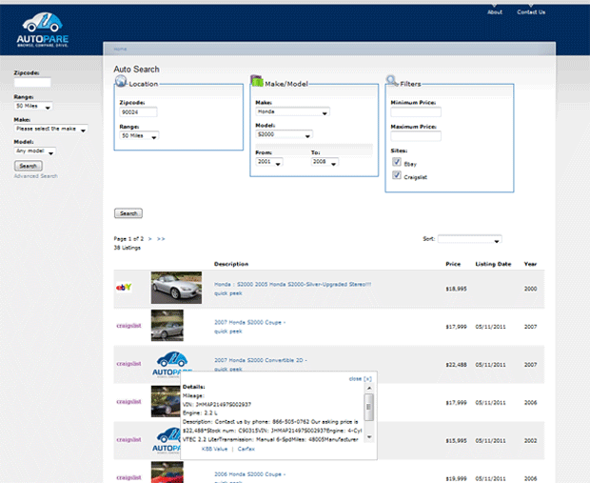Click the Filters magnifier icon
Screen dimensions: 590x483
(x=392, y=80)
